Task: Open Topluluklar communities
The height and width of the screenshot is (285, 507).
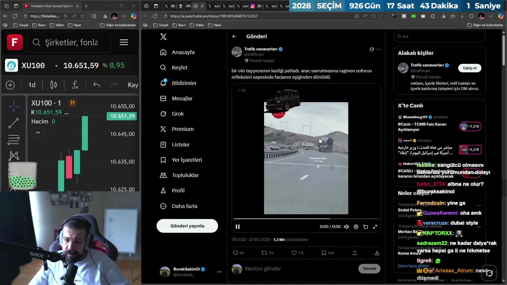Action: (x=180, y=175)
